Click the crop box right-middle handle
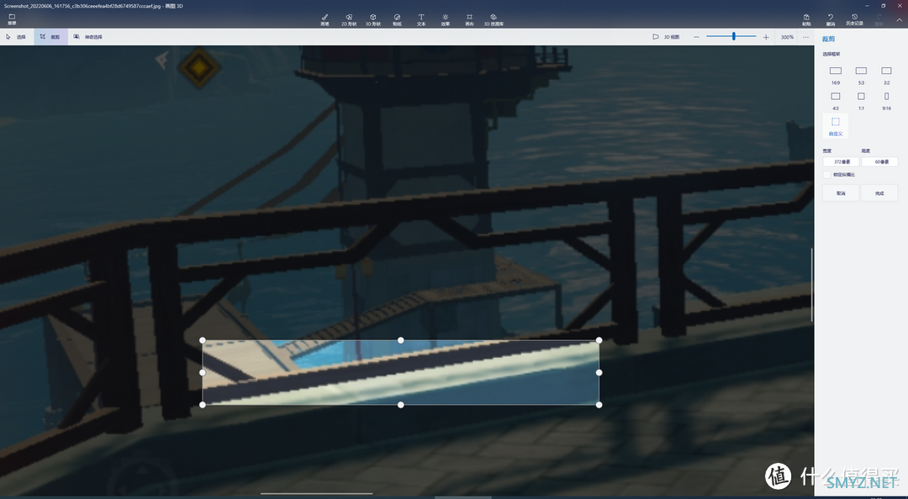908x499 pixels. [599, 372]
